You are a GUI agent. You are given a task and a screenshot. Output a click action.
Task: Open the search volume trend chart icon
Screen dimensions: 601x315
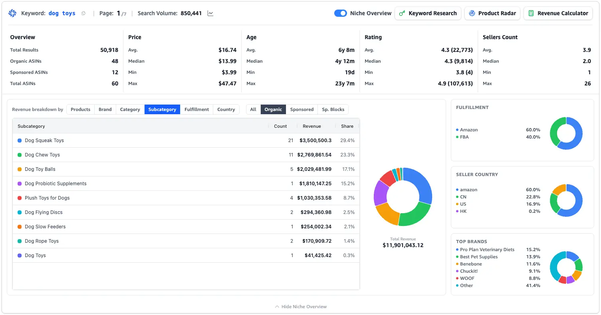tap(210, 13)
